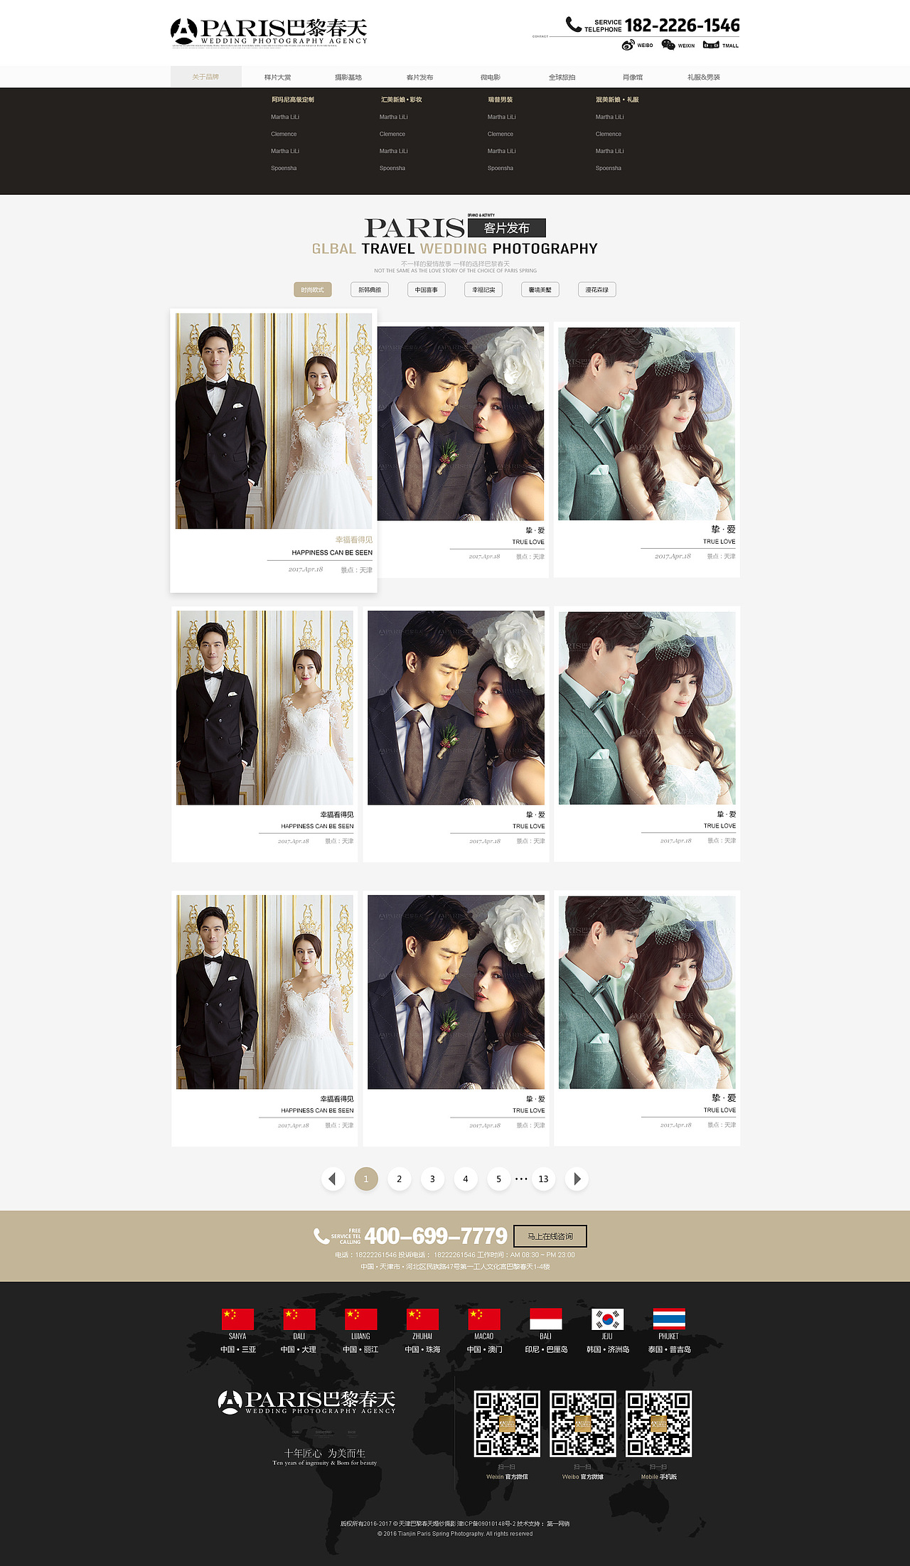This screenshot has width=910, height=1566.
Task: Click the phone icon in the beige contact bar
Action: (x=321, y=1236)
